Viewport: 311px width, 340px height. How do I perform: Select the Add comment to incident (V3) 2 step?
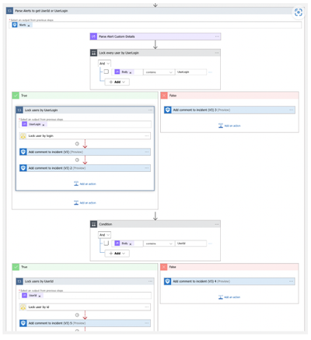pyautogui.click(x=85, y=168)
